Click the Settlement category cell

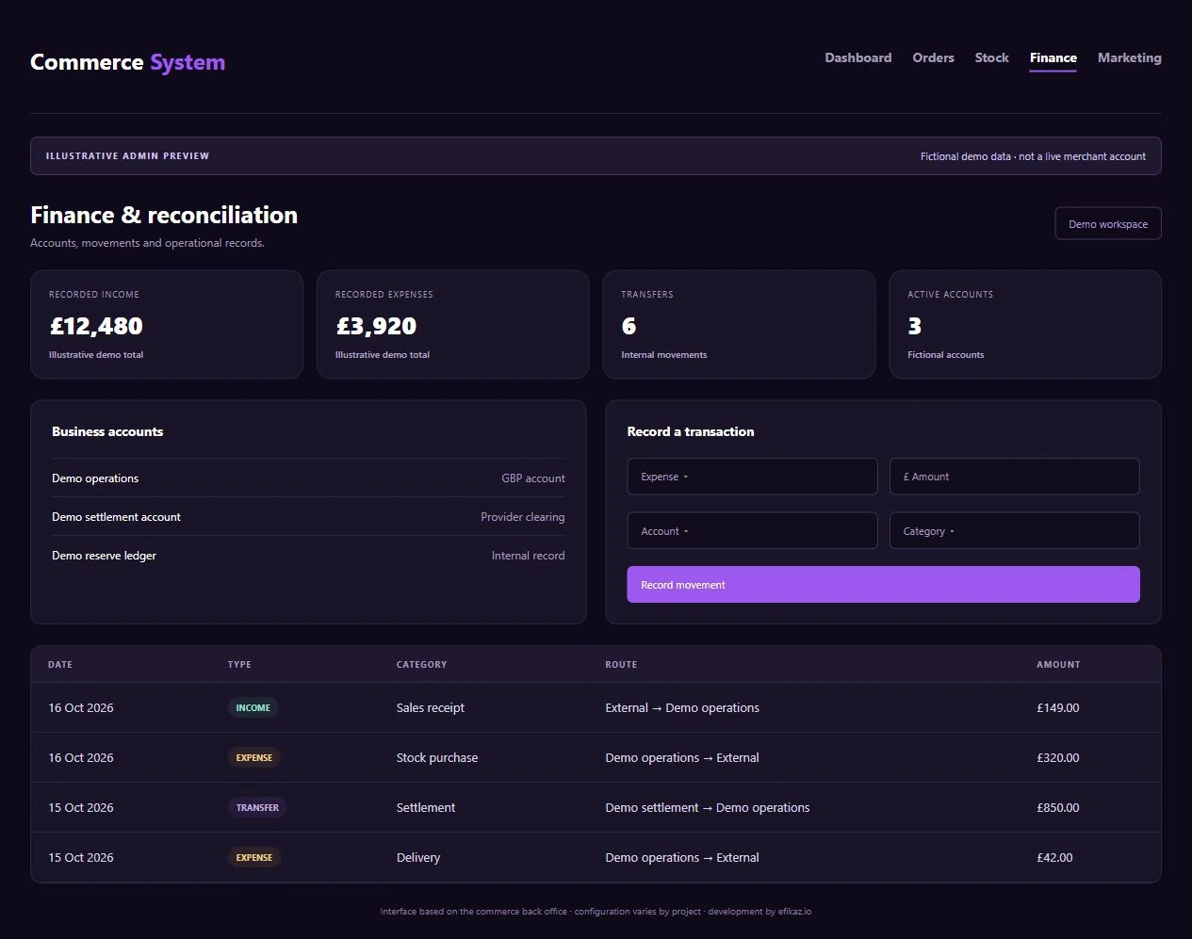(x=426, y=808)
